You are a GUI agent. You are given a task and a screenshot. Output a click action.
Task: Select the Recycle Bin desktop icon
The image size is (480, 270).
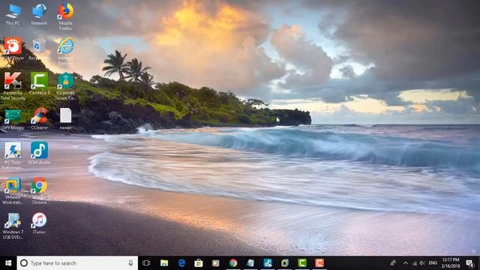(x=39, y=49)
